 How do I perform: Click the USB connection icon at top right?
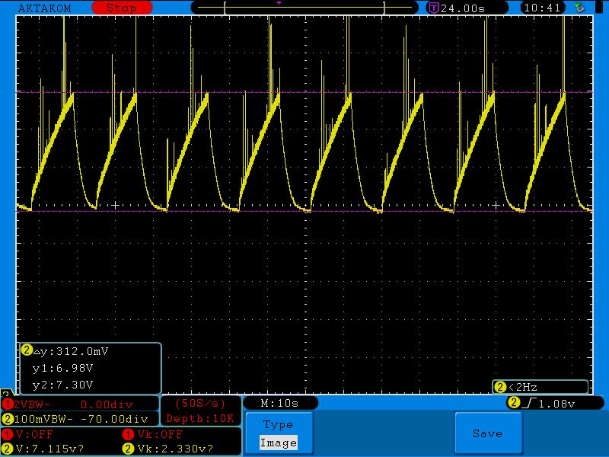(580, 8)
